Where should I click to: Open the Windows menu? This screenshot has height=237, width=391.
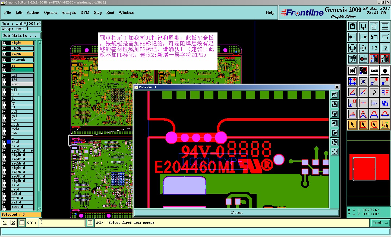[x=126, y=12]
